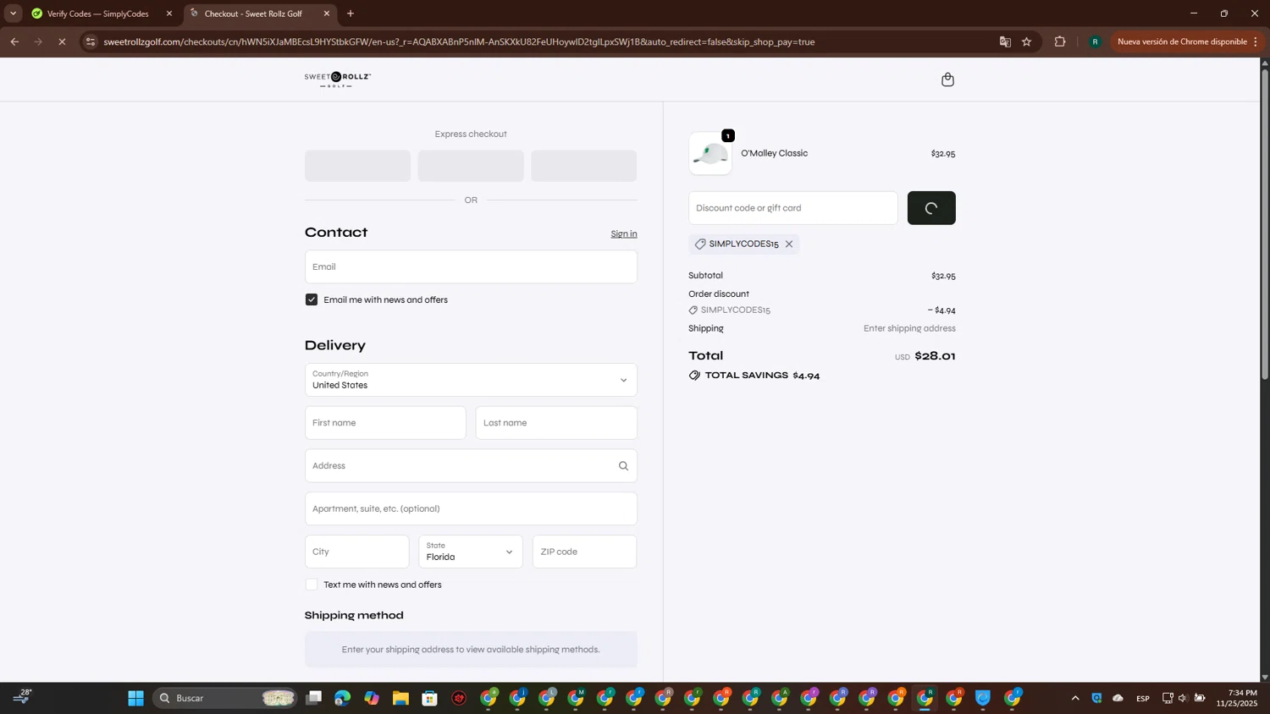1270x714 pixels.
Task: Close the Verify Codes SimplyCodes tab
Action: tap(169, 14)
